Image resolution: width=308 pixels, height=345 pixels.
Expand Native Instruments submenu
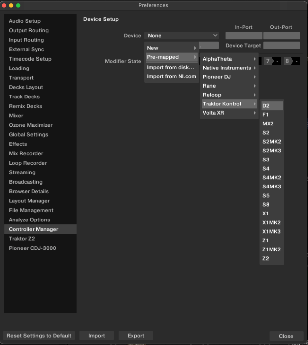tap(229, 68)
